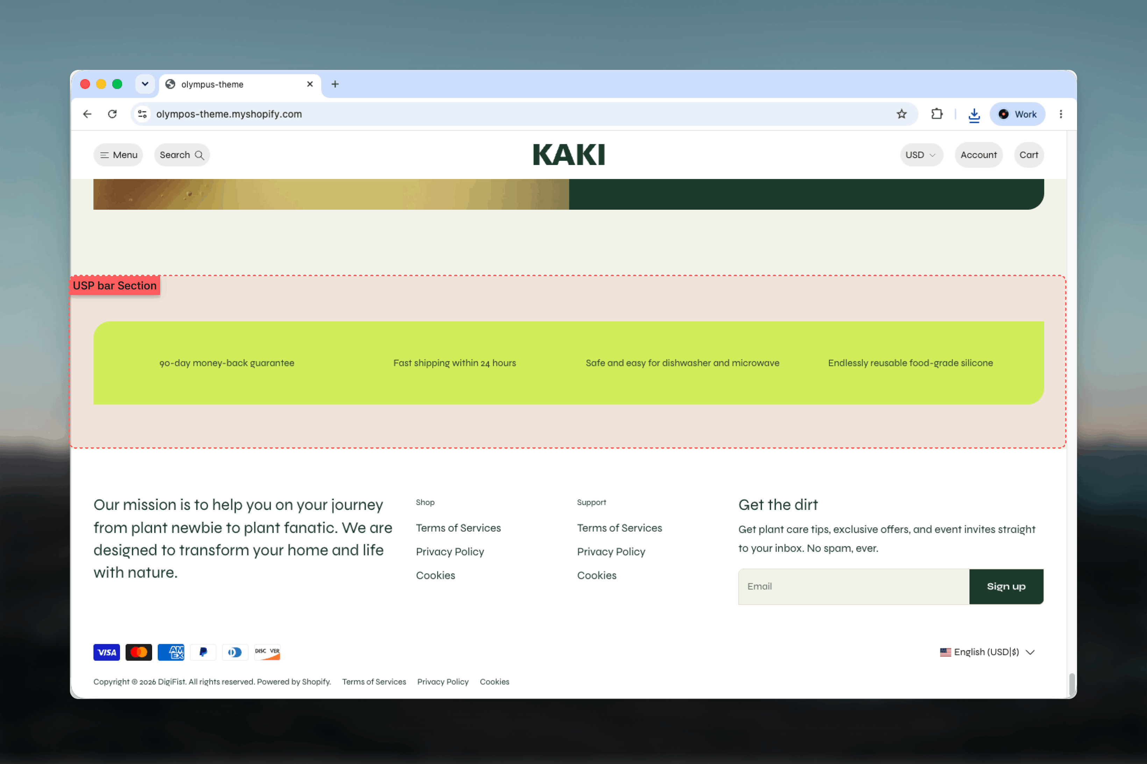Click 'Endlessly reusable food-grade silicone' text
The height and width of the screenshot is (764, 1147).
[910, 363]
